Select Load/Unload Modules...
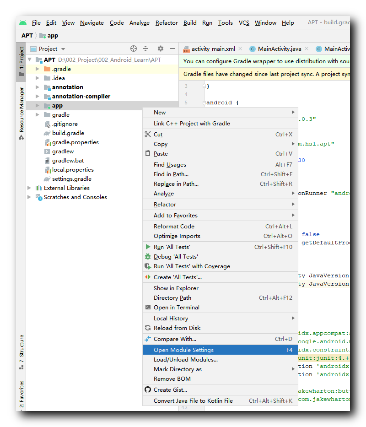Screen dimensions: 366x427 click(x=220, y=359)
